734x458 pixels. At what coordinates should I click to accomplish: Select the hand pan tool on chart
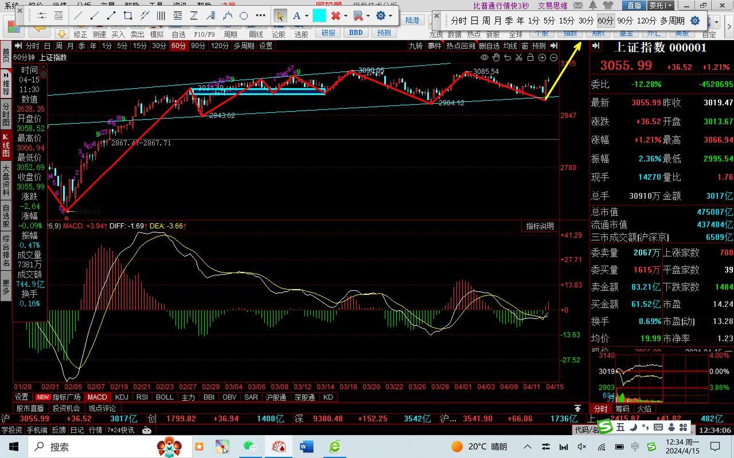(496, 57)
